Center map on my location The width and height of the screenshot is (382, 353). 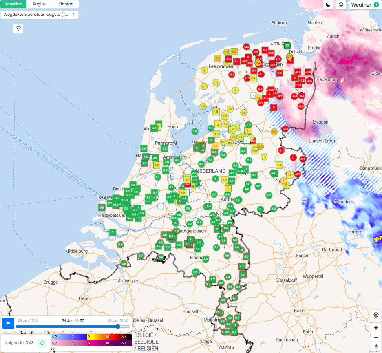(376, 315)
